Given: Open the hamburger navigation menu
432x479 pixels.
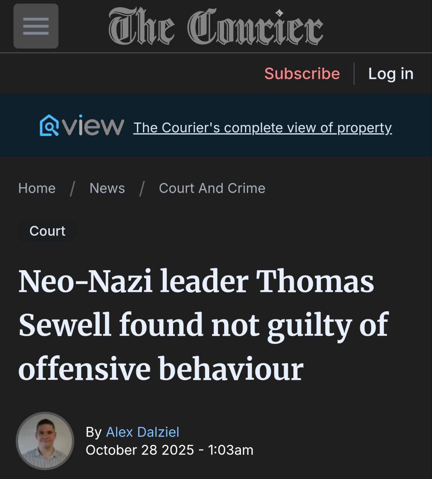Looking at the screenshot, I should [x=36, y=26].
